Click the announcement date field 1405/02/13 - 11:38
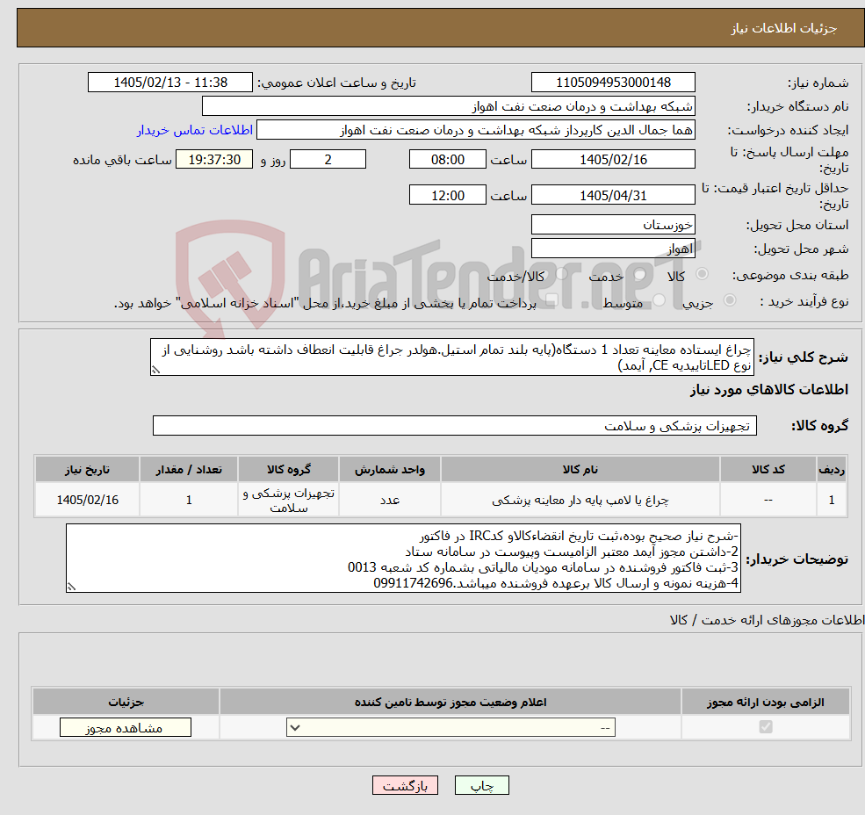The height and width of the screenshot is (815, 865). click(169, 83)
